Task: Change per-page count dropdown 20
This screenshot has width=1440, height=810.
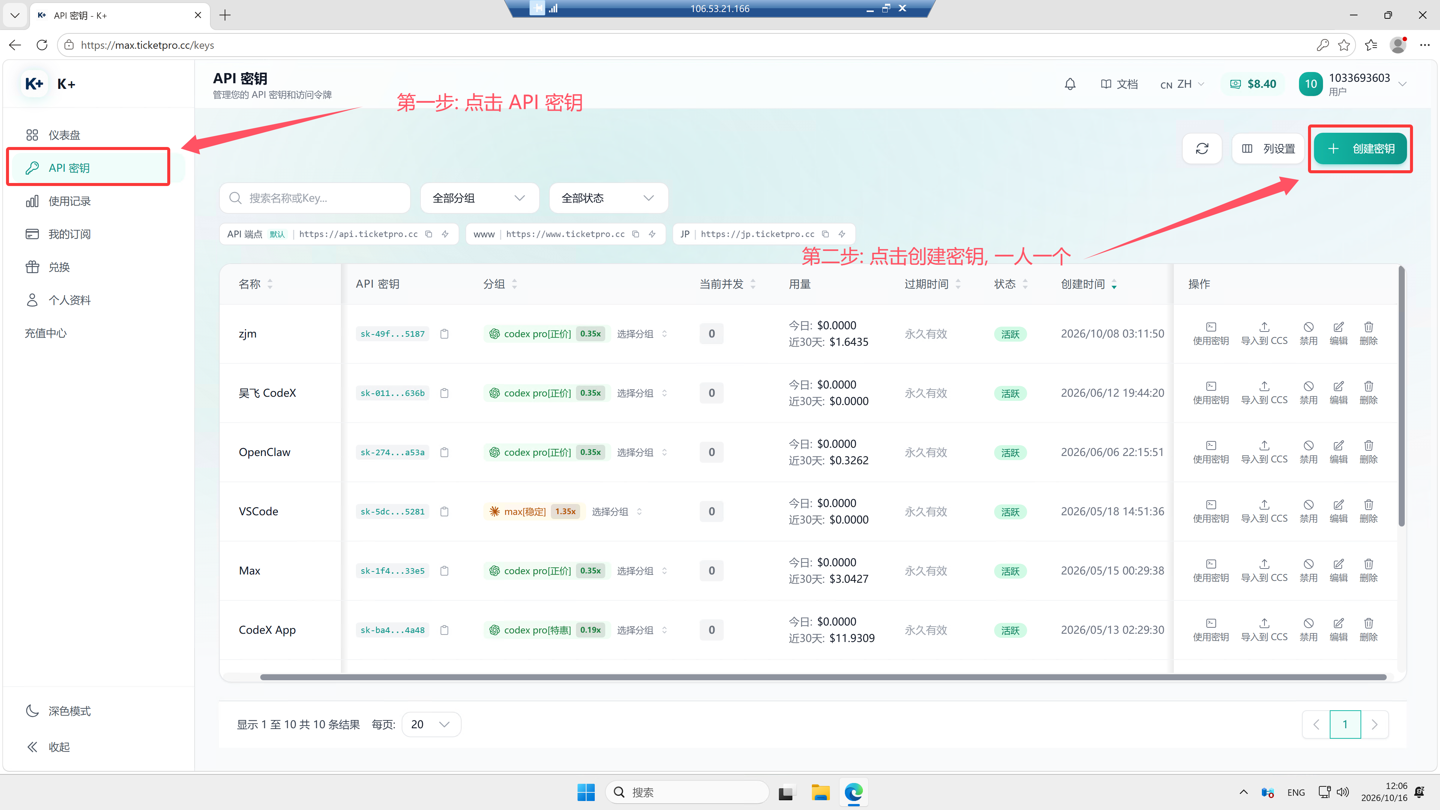Action: point(431,724)
